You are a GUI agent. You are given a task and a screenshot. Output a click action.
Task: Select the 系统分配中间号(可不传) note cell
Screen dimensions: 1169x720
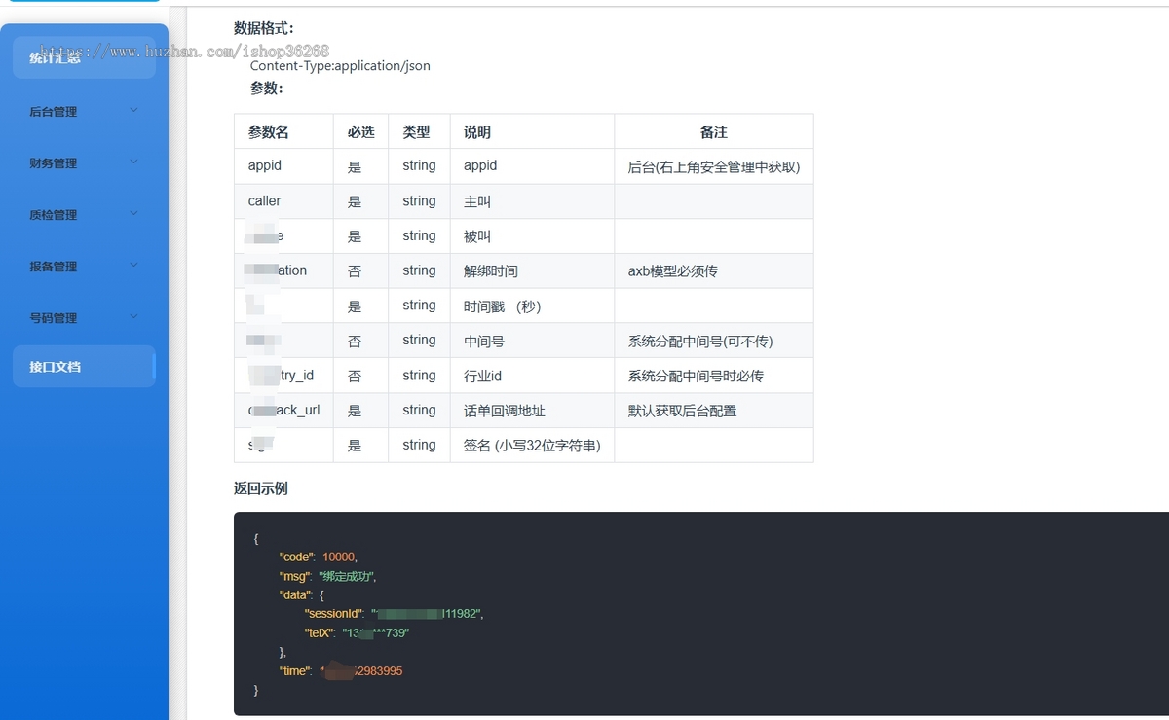pos(714,341)
